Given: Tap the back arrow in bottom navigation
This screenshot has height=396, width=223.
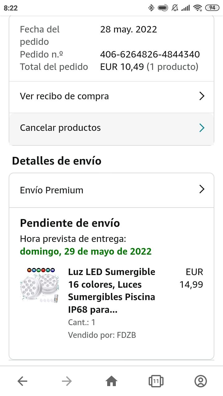Looking at the screenshot, I should point(23,381).
